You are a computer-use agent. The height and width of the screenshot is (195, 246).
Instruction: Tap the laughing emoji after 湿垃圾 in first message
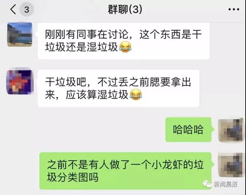click(125, 47)
